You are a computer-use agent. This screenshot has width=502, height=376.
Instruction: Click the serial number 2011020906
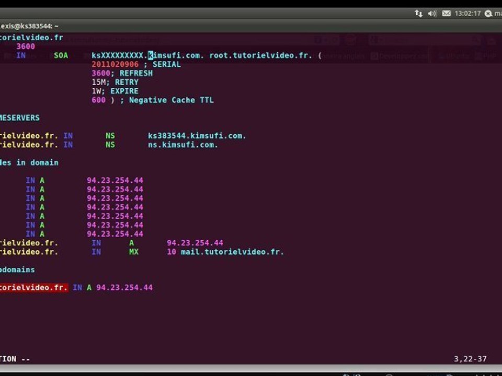tap(115, 64)
